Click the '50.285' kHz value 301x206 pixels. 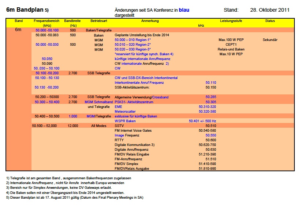211,97
